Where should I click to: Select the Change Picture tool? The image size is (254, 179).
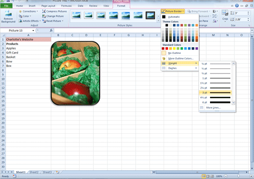53,16
